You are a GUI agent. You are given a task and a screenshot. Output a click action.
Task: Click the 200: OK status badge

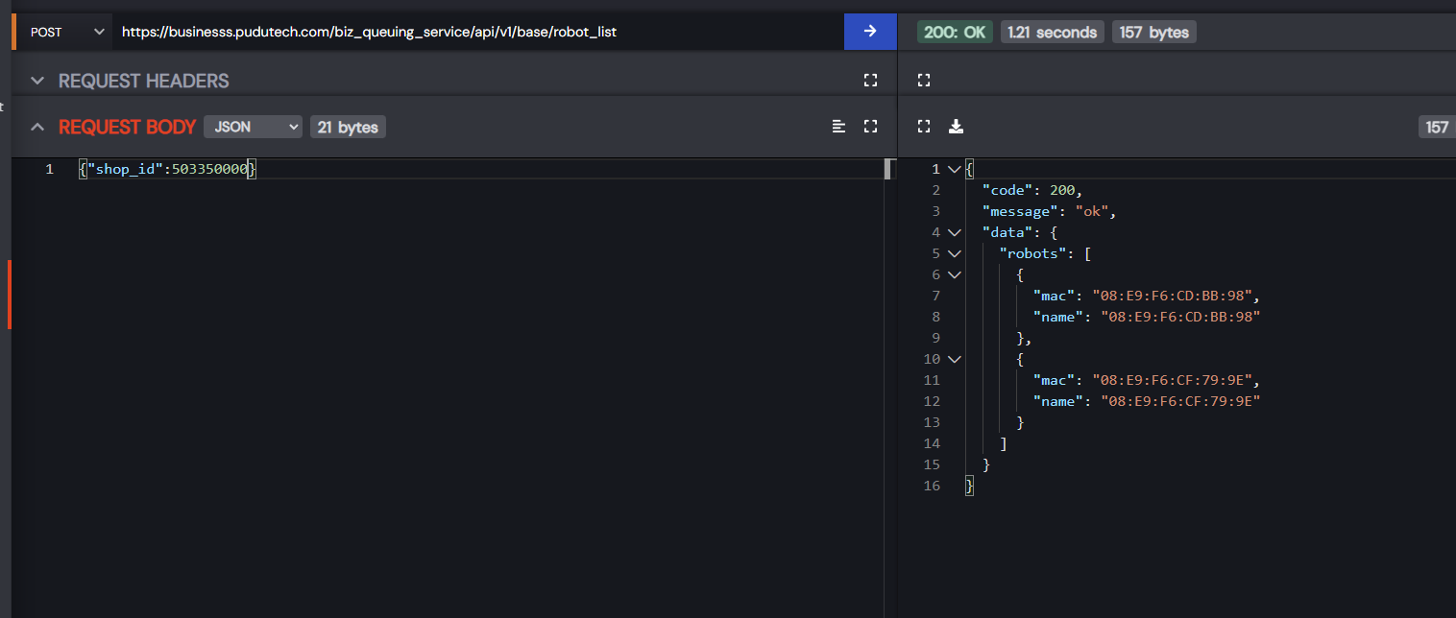[x=955, y=32]
